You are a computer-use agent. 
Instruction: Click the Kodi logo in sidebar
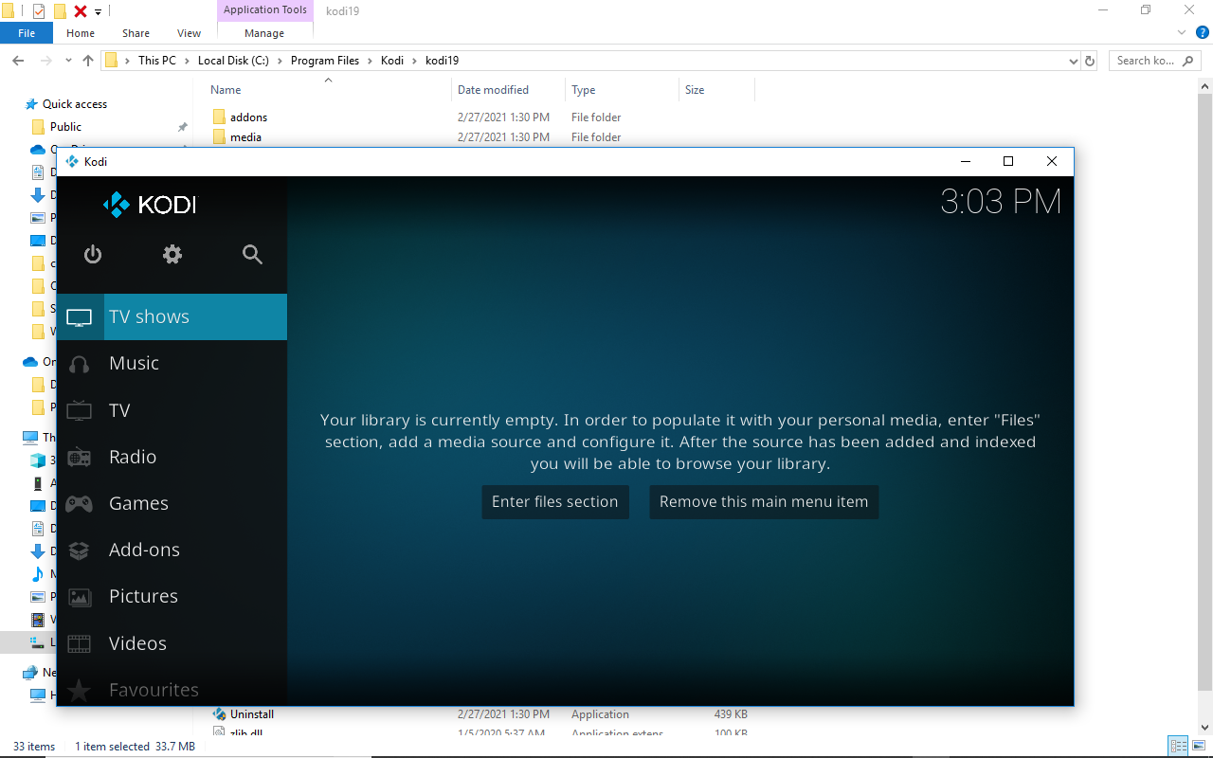tap(149, 204)
